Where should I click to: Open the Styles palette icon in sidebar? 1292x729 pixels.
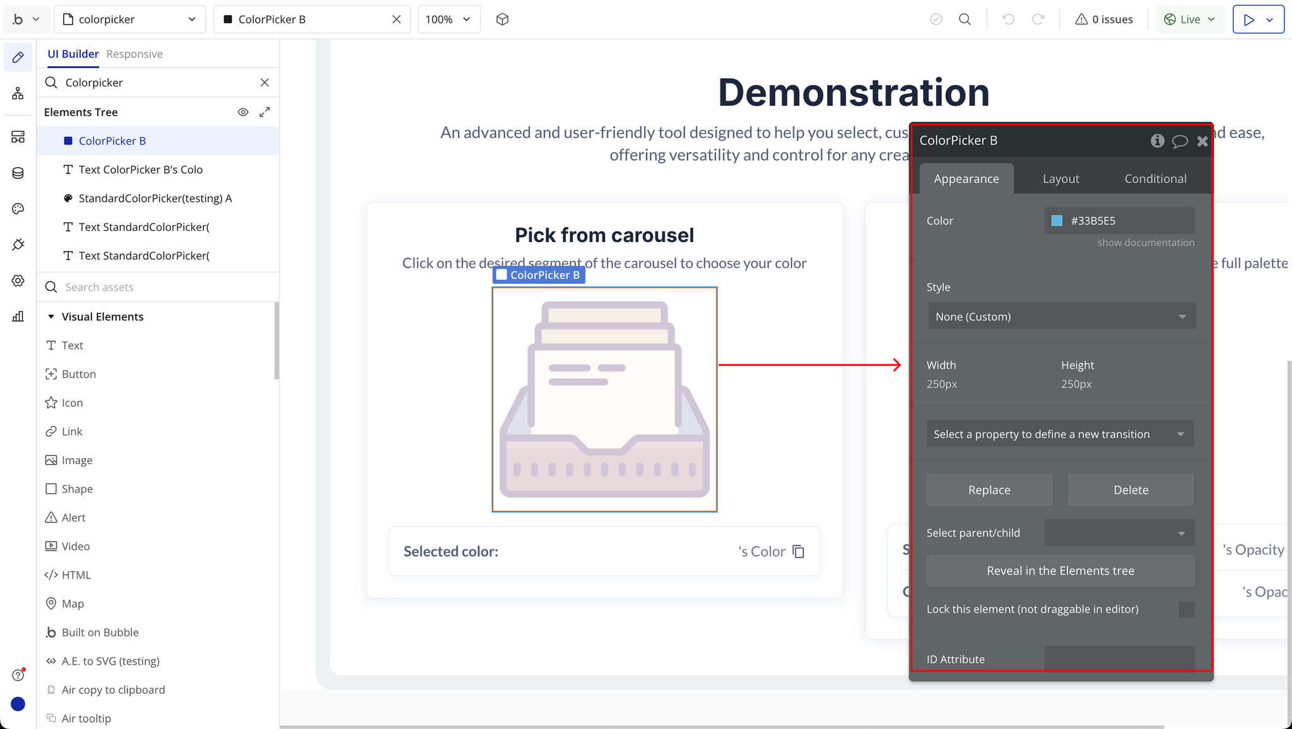[18, 209]
